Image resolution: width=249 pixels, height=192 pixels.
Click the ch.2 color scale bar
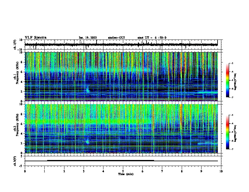(228, 132)
